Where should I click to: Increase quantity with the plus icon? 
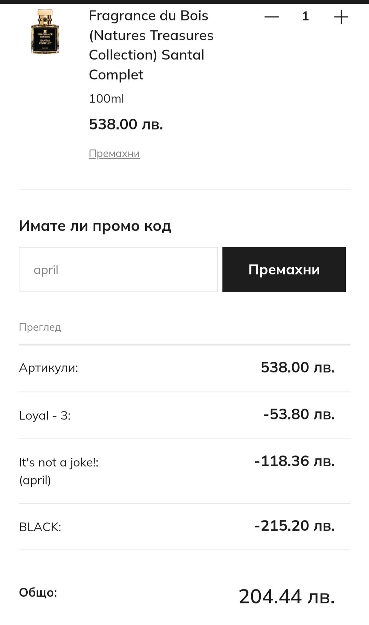point(341,17)
